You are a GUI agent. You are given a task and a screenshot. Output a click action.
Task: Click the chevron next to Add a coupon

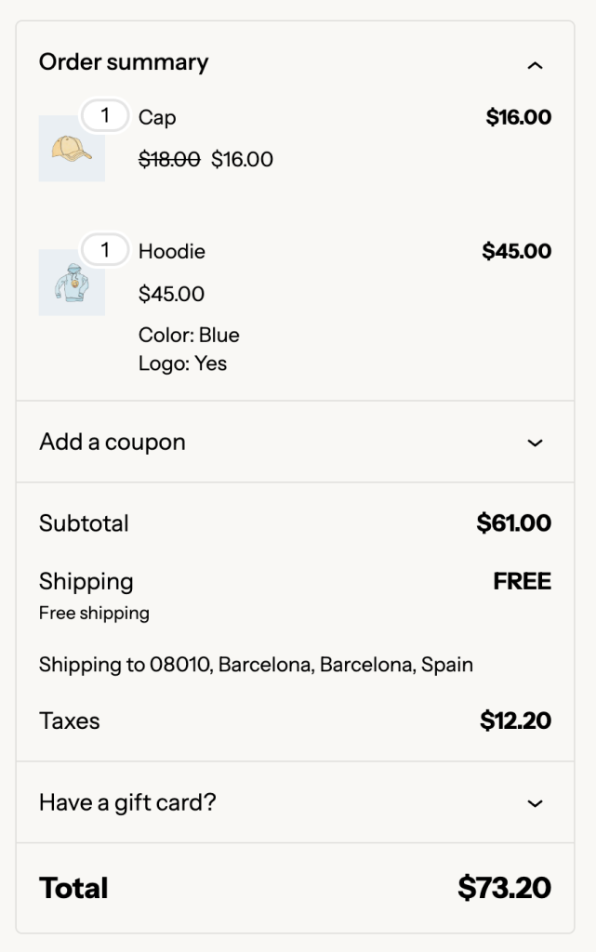click(535, 443)
